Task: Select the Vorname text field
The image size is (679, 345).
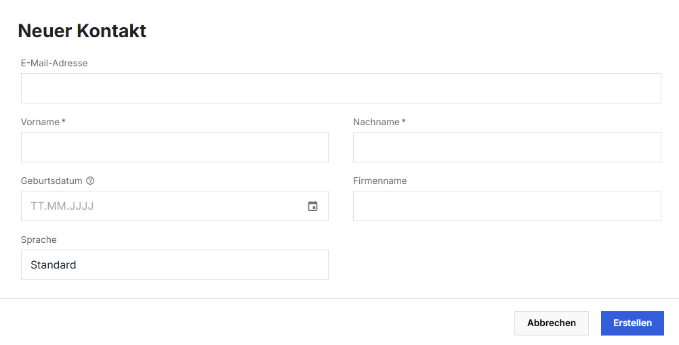Action: pos(175,147)
